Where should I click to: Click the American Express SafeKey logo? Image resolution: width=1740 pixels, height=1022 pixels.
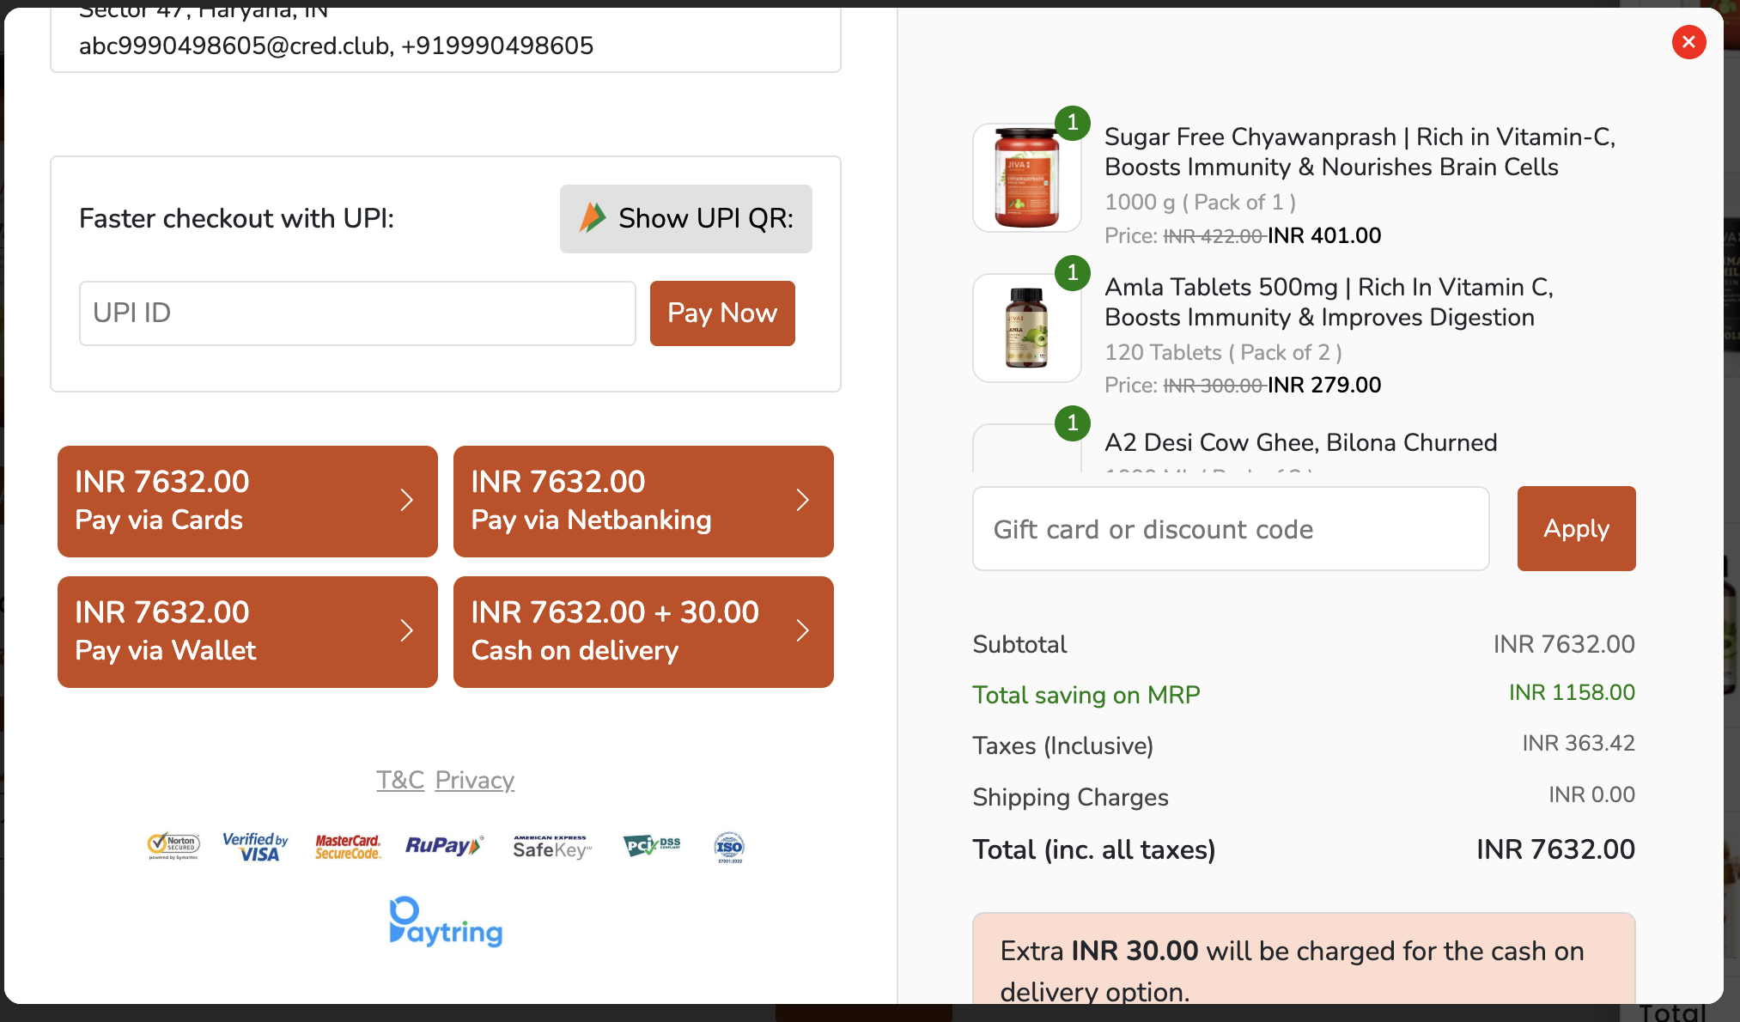pos(551,847)
